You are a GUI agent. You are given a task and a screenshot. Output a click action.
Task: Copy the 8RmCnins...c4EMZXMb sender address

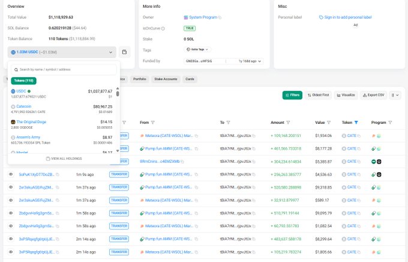point(182,162)
